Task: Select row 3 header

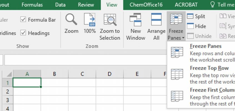Action: [7, 100]
